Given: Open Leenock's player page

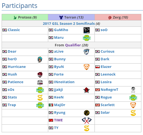Looking at the screenshot, I should click(108, 74).
